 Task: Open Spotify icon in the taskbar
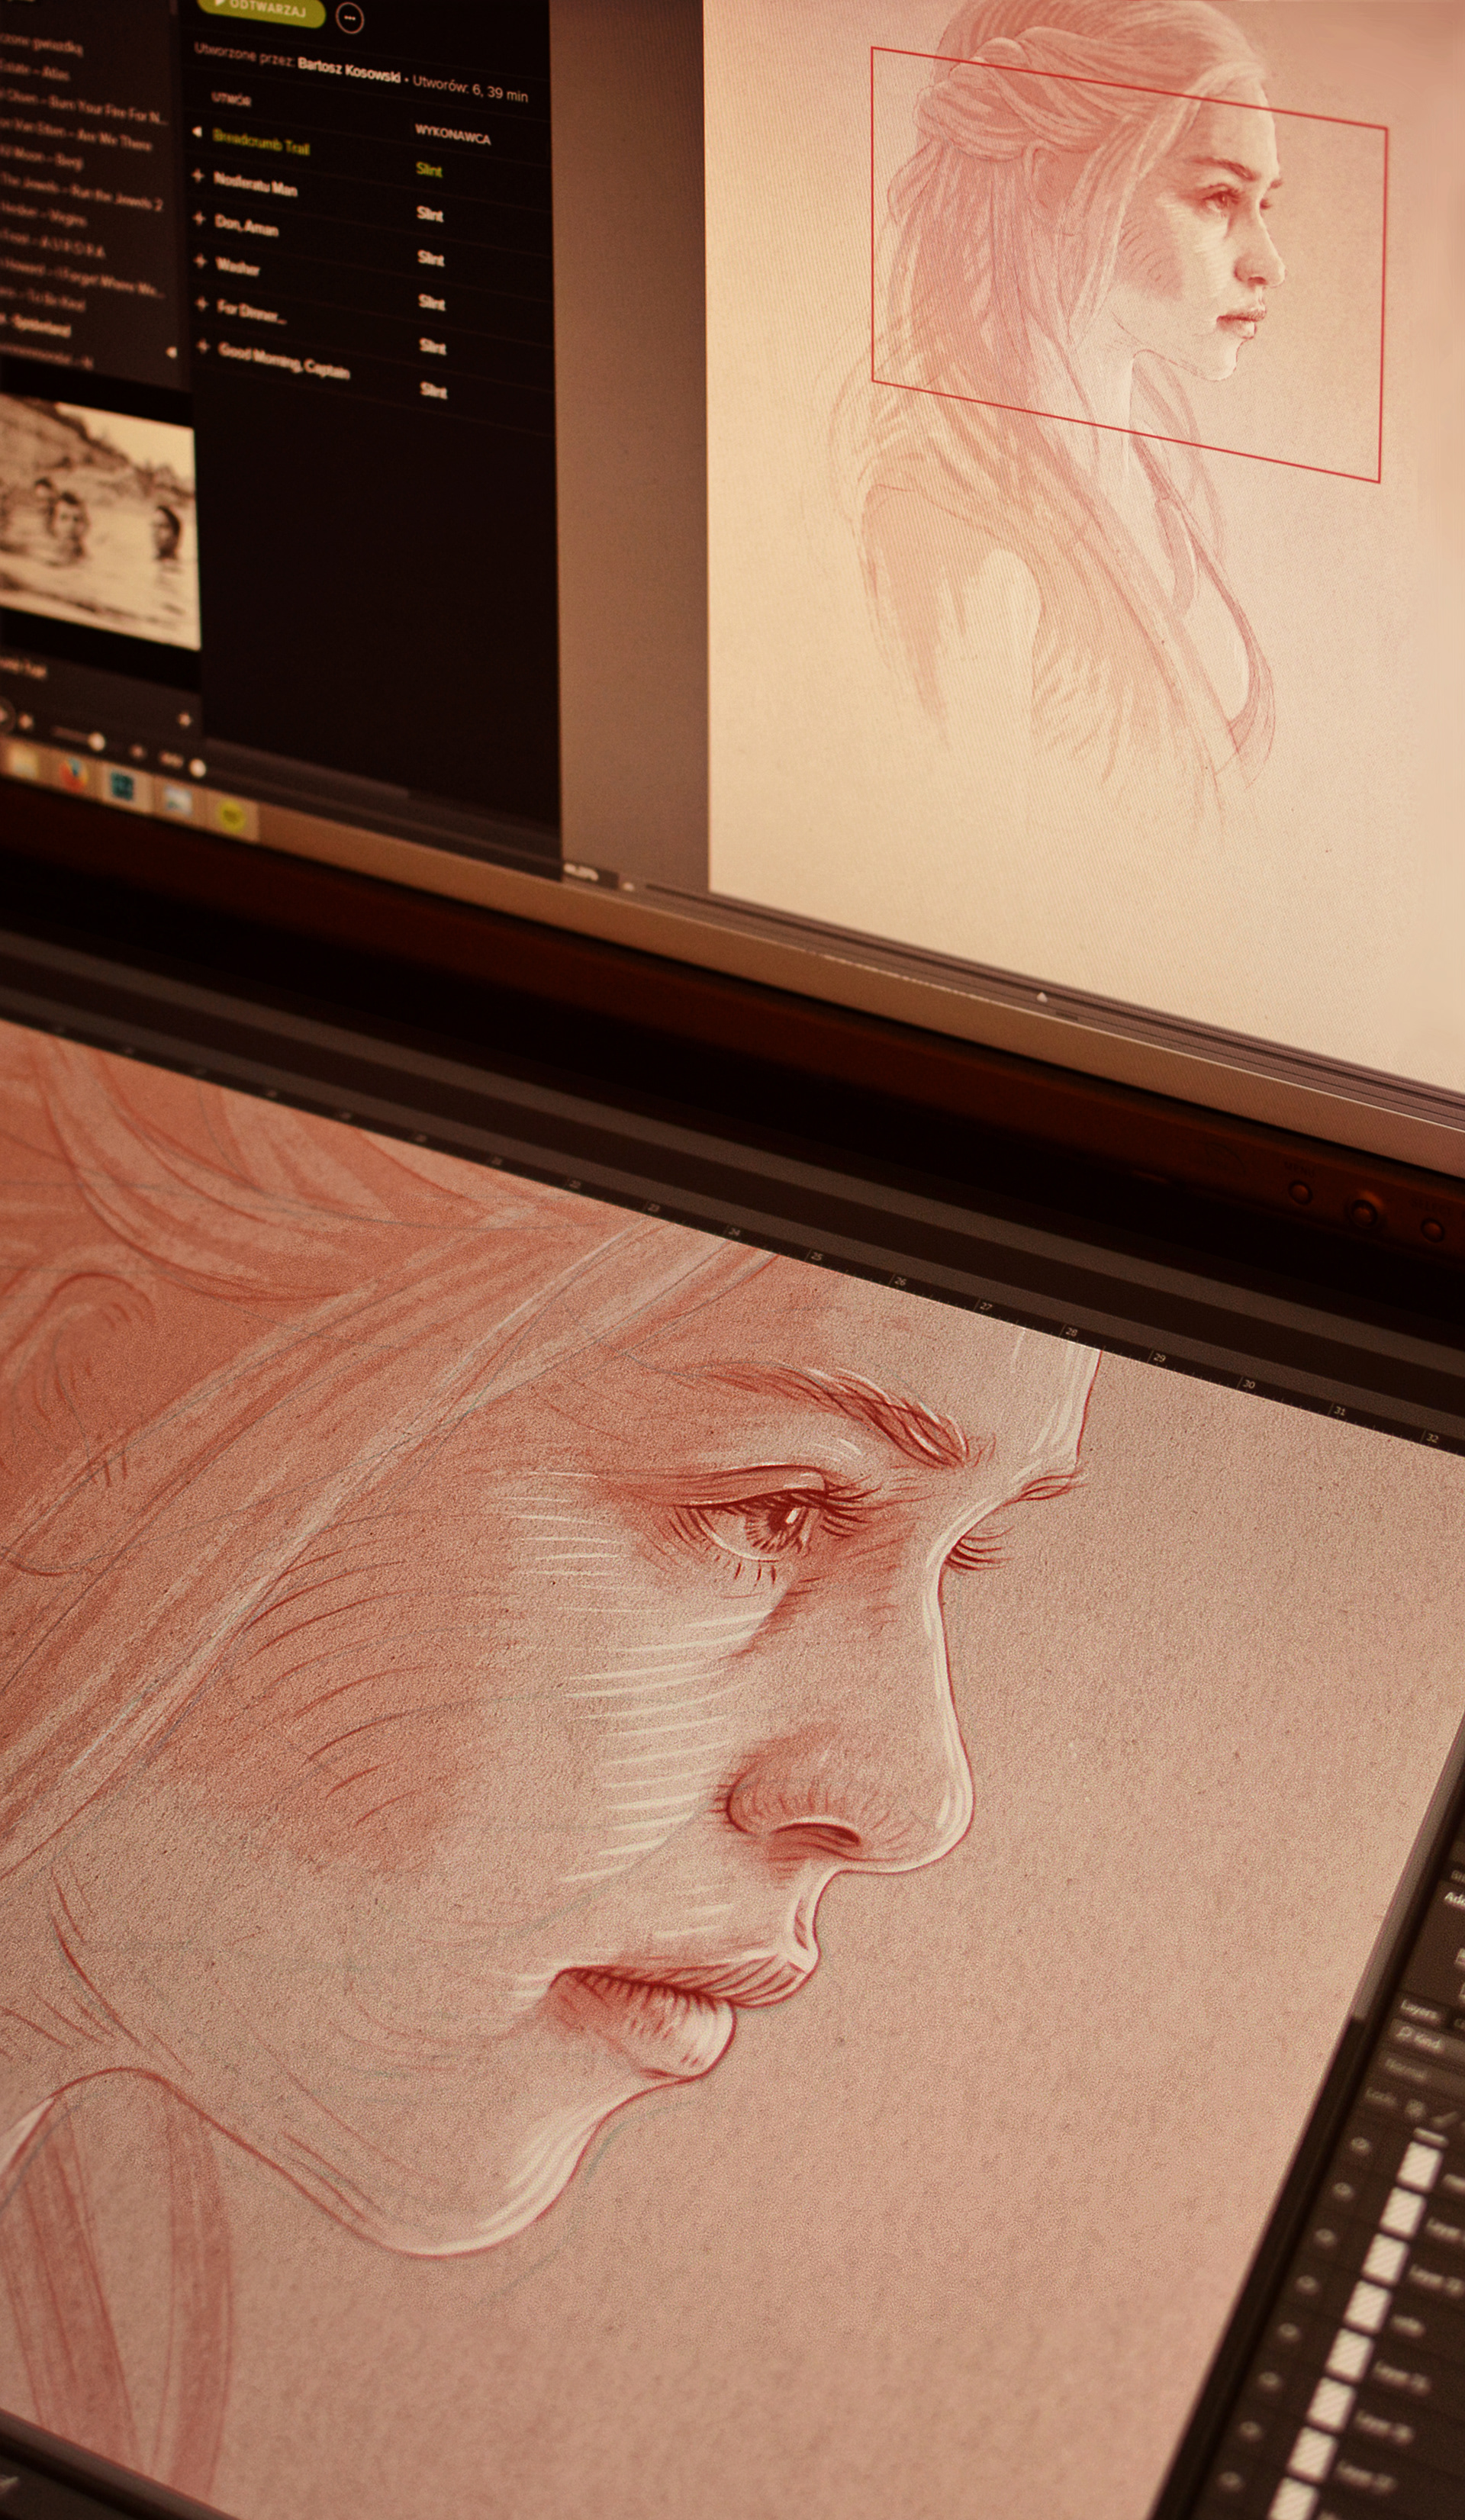(231, 817)
